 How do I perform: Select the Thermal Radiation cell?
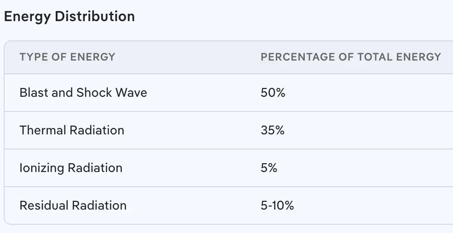coord(72,130)
